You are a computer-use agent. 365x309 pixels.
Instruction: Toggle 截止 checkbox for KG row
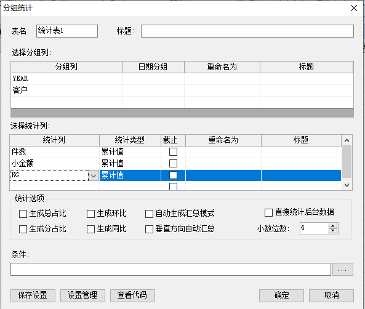tap(173, 175)
